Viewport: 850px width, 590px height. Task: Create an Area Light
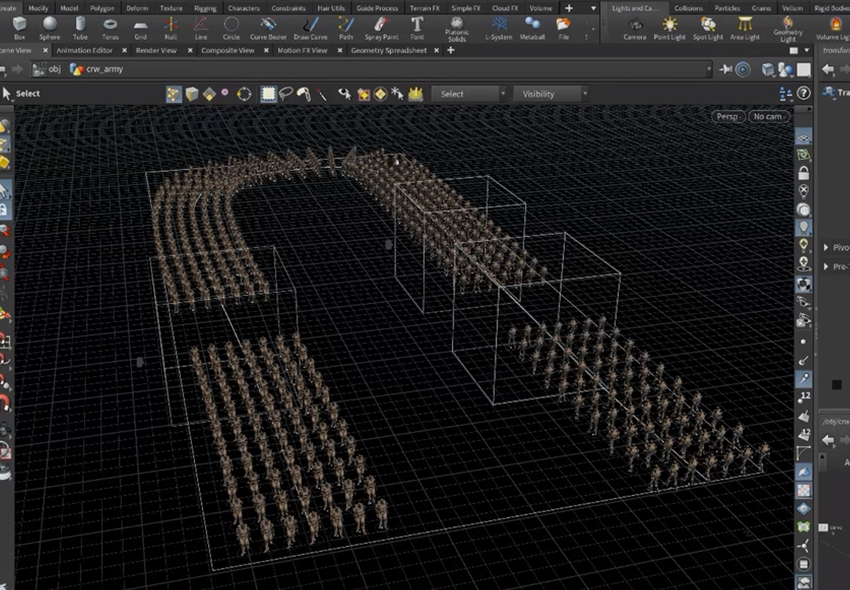point(745,29)
